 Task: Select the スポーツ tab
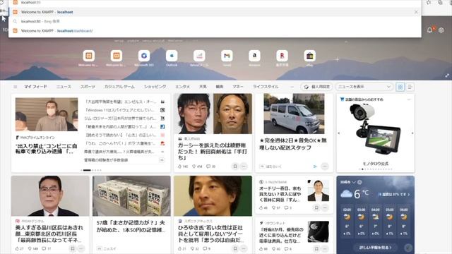coord(88,87)
